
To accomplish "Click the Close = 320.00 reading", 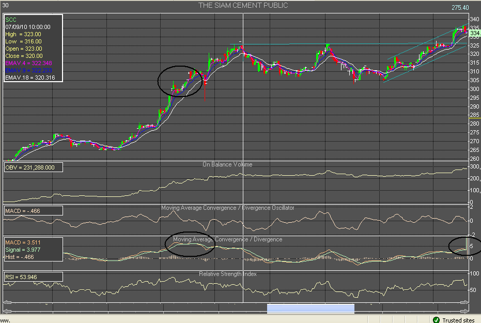I will (x=24, y=56).
